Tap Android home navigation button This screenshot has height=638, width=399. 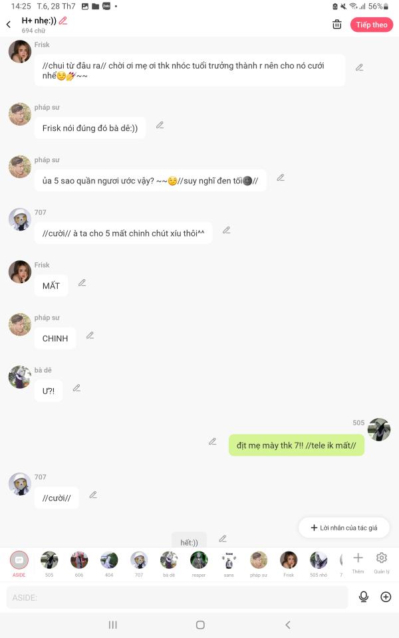[x=200, y=625]
